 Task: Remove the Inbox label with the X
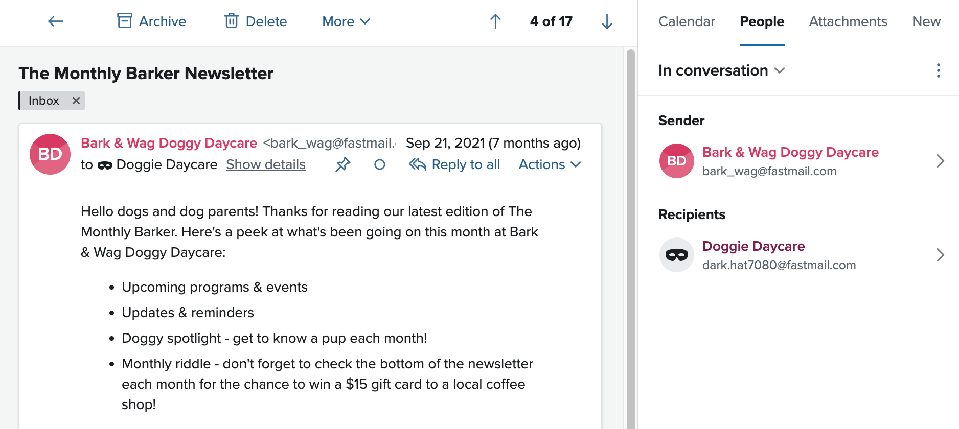point(76,101)
